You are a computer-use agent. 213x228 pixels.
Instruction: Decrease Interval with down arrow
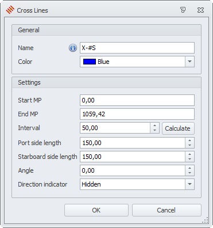click(154, 131)
